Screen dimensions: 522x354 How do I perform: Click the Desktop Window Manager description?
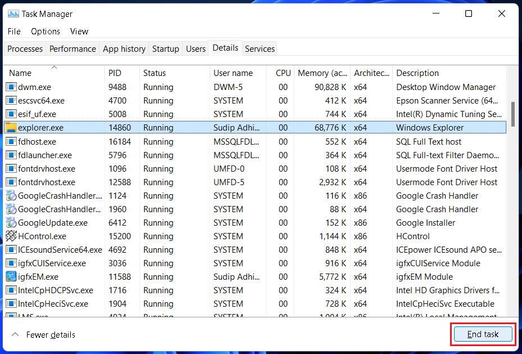click(446, 87)
